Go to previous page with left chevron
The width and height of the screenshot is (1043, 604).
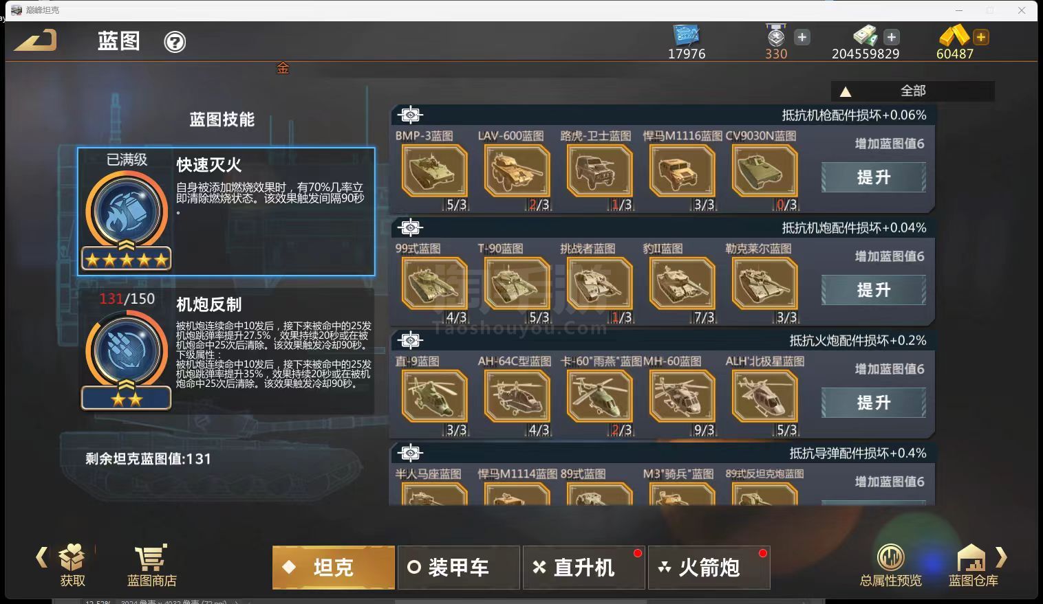pos(41,557)
